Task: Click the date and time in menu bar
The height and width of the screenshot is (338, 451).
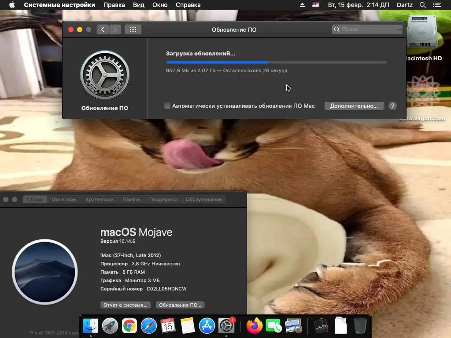Action: [x=359, y=5]
